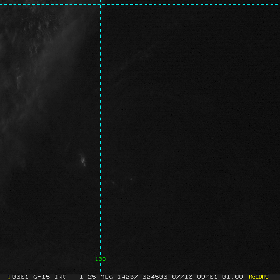This screenshot has height=280, width=280.
Task: Select the white band number 1 before 25
Action: click(x=81, y=277)
